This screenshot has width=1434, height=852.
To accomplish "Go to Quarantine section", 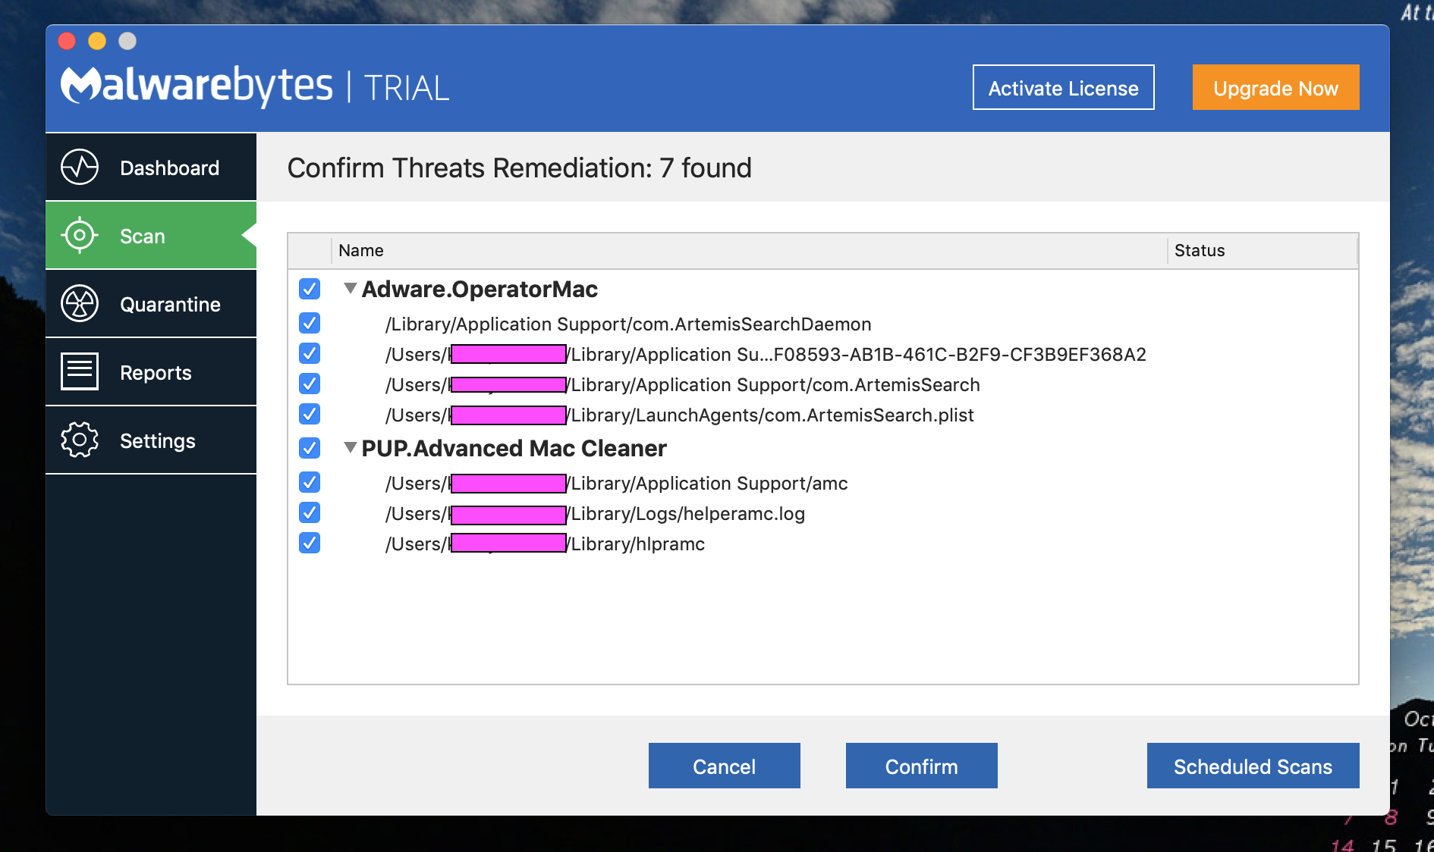I will [x=151, y=304].
